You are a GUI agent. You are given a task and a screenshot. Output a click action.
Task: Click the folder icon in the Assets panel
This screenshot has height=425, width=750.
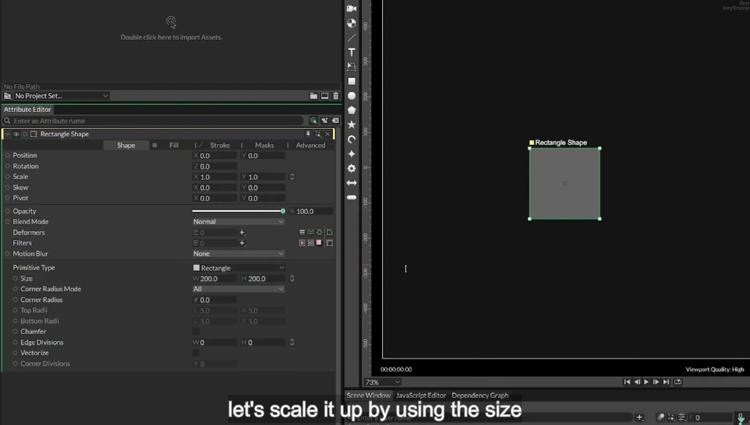[x=313, y=96]
